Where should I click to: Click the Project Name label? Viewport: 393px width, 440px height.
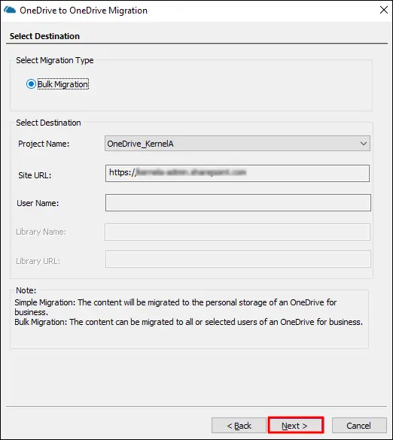(44, 144)
